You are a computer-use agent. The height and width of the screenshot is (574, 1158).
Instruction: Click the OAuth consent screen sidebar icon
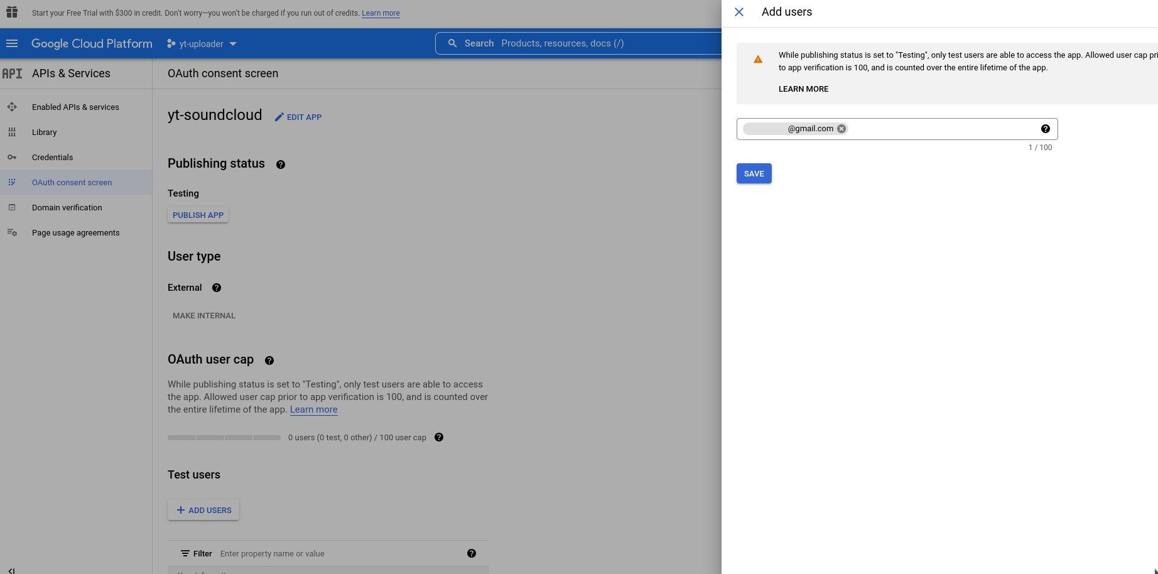pyautogui.click(x=12, y=182)
